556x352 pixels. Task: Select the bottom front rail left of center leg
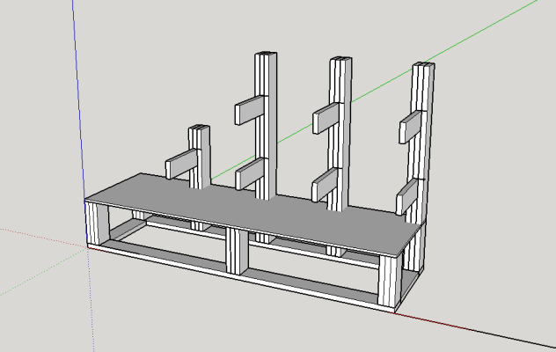[x=163, y=255]
